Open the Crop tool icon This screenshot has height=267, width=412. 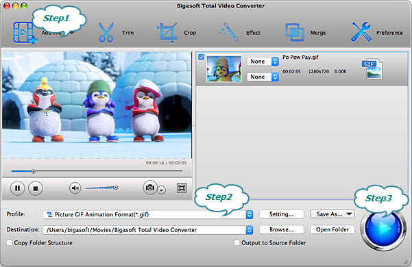click(167, 33)
